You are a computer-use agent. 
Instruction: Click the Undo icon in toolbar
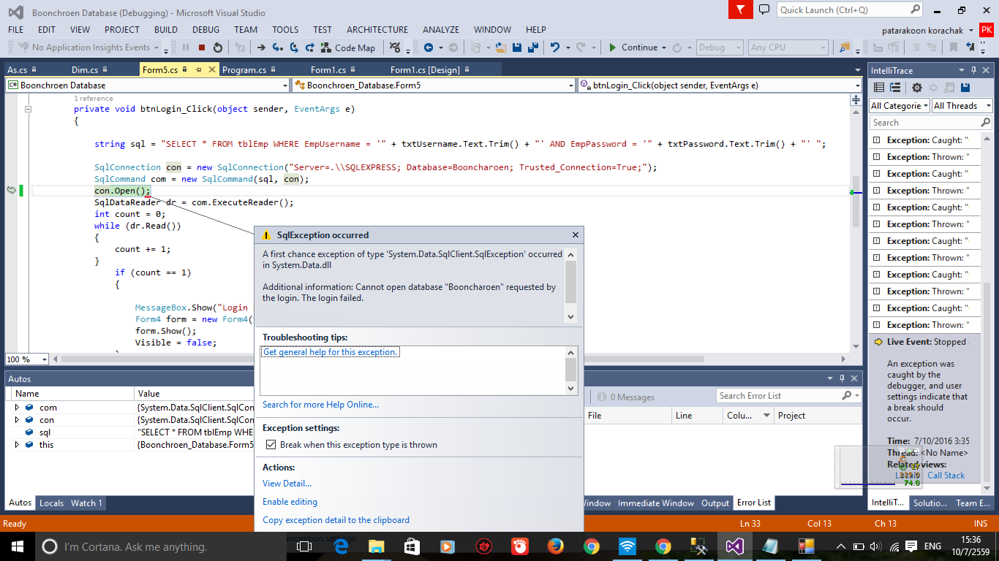click(555, 47)
